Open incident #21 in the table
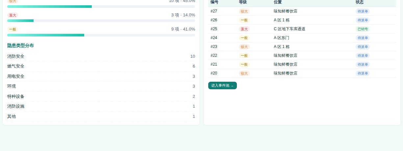This screenshot has height=151, width=403. (302, 64)
